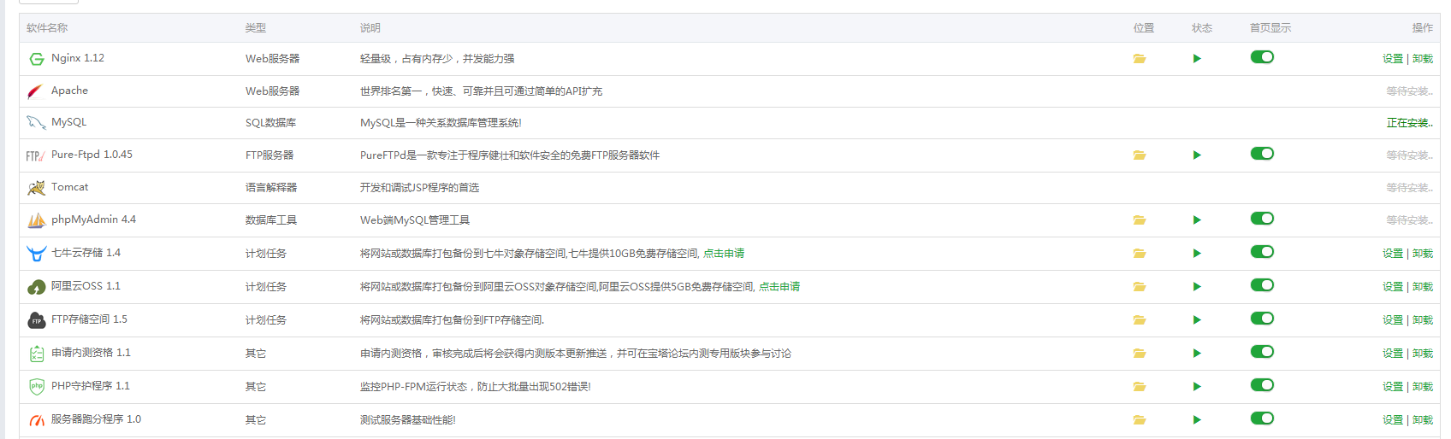Open the Pure-Ftpd location folder

click(x=1140, y=155)
